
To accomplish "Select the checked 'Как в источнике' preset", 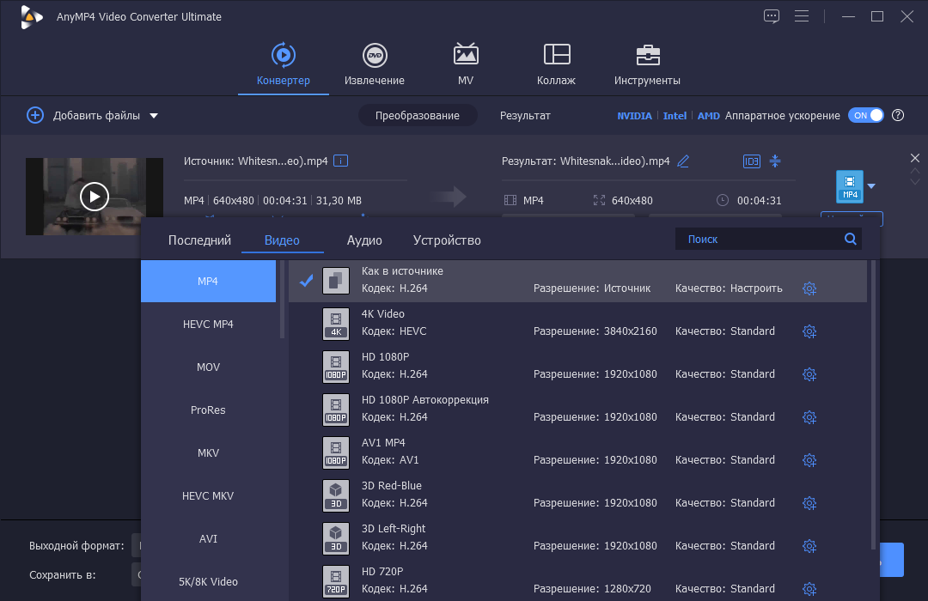I will (577, 281).
